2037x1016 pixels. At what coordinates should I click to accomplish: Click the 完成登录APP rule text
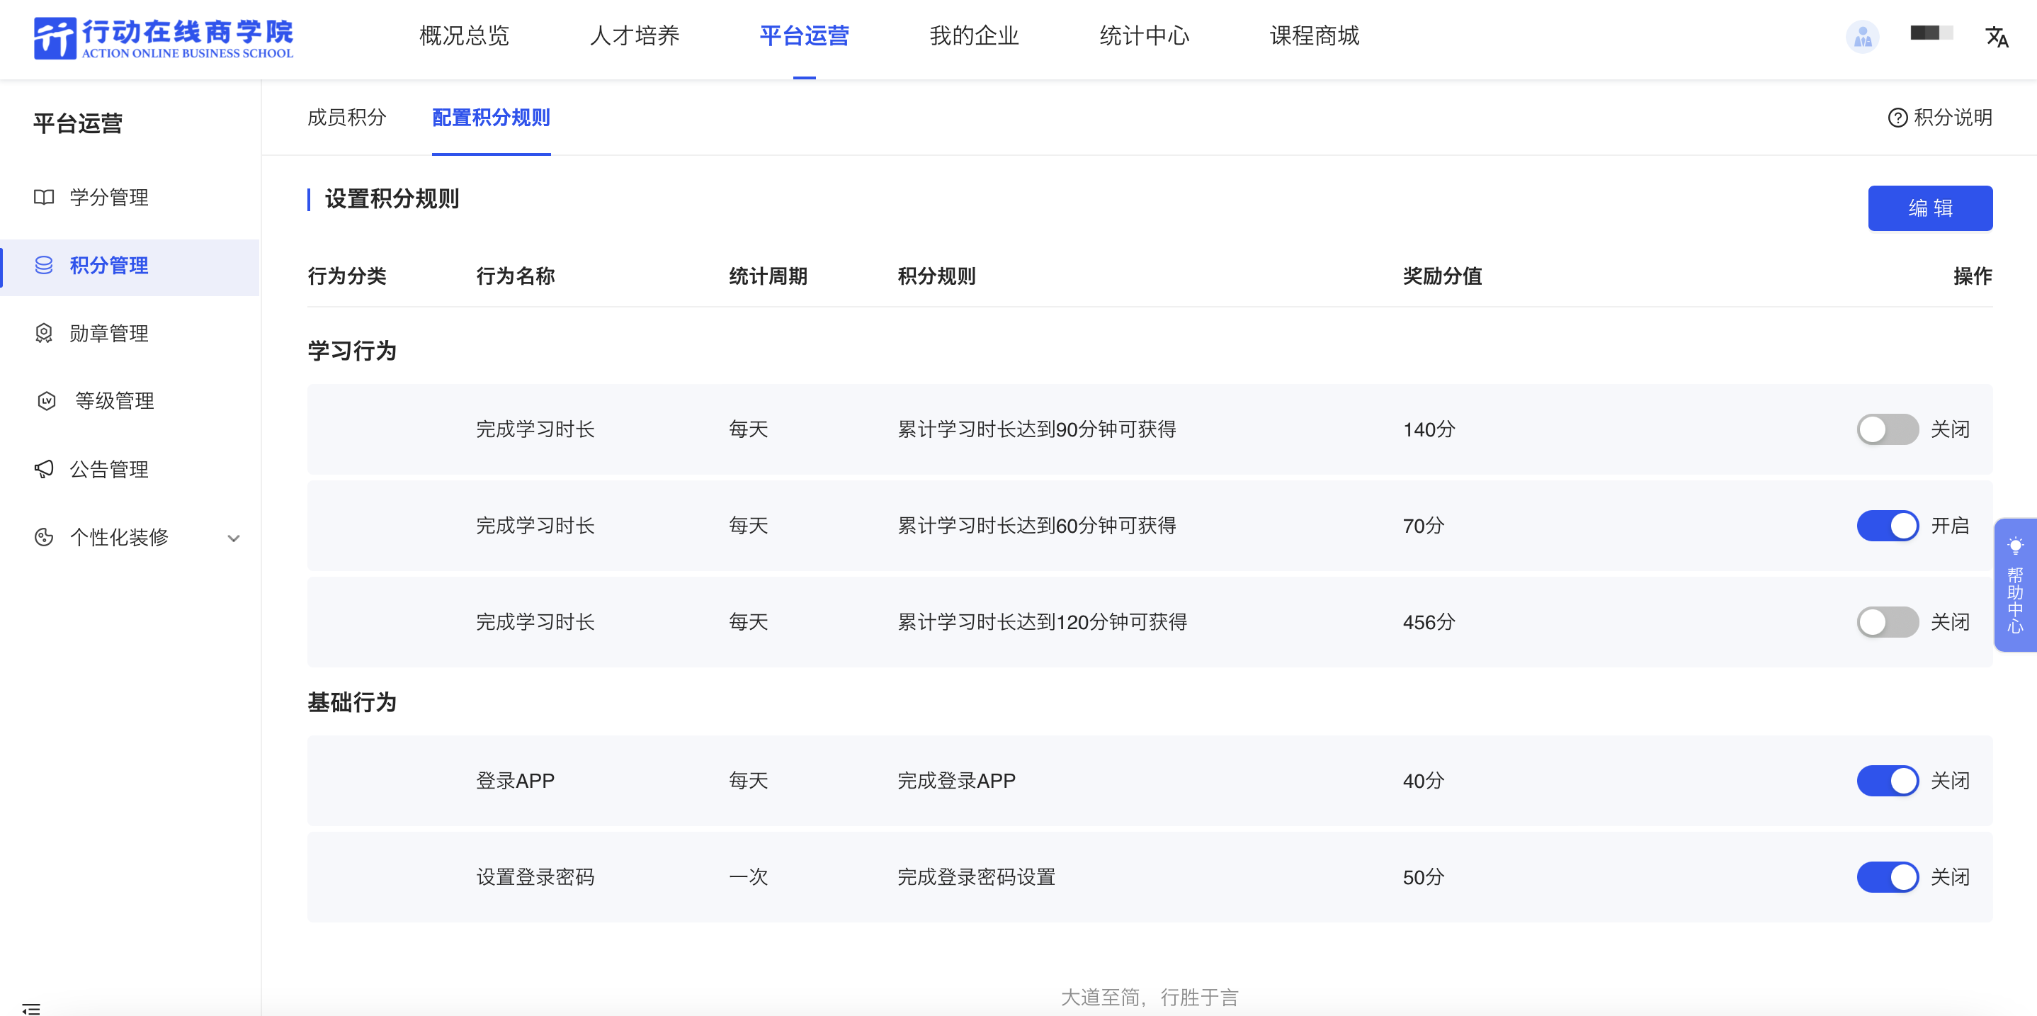[x=956, y=781]
